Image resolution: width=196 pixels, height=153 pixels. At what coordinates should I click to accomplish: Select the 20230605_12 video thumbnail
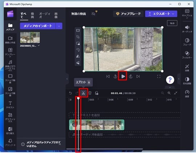pos(30,37)
